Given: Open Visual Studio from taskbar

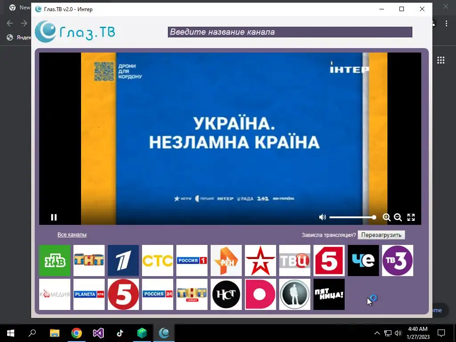Looking at the screenshot, I should point(98,333).
